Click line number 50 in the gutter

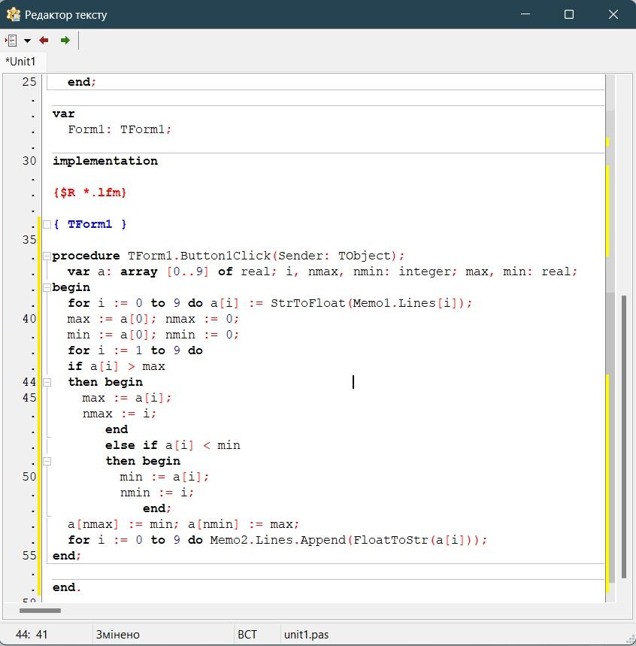(29, 477)
